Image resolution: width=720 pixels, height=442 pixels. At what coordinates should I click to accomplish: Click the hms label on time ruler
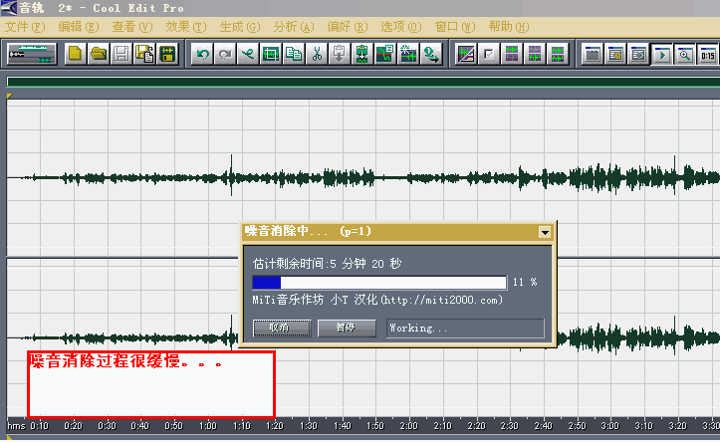point(16,426)
